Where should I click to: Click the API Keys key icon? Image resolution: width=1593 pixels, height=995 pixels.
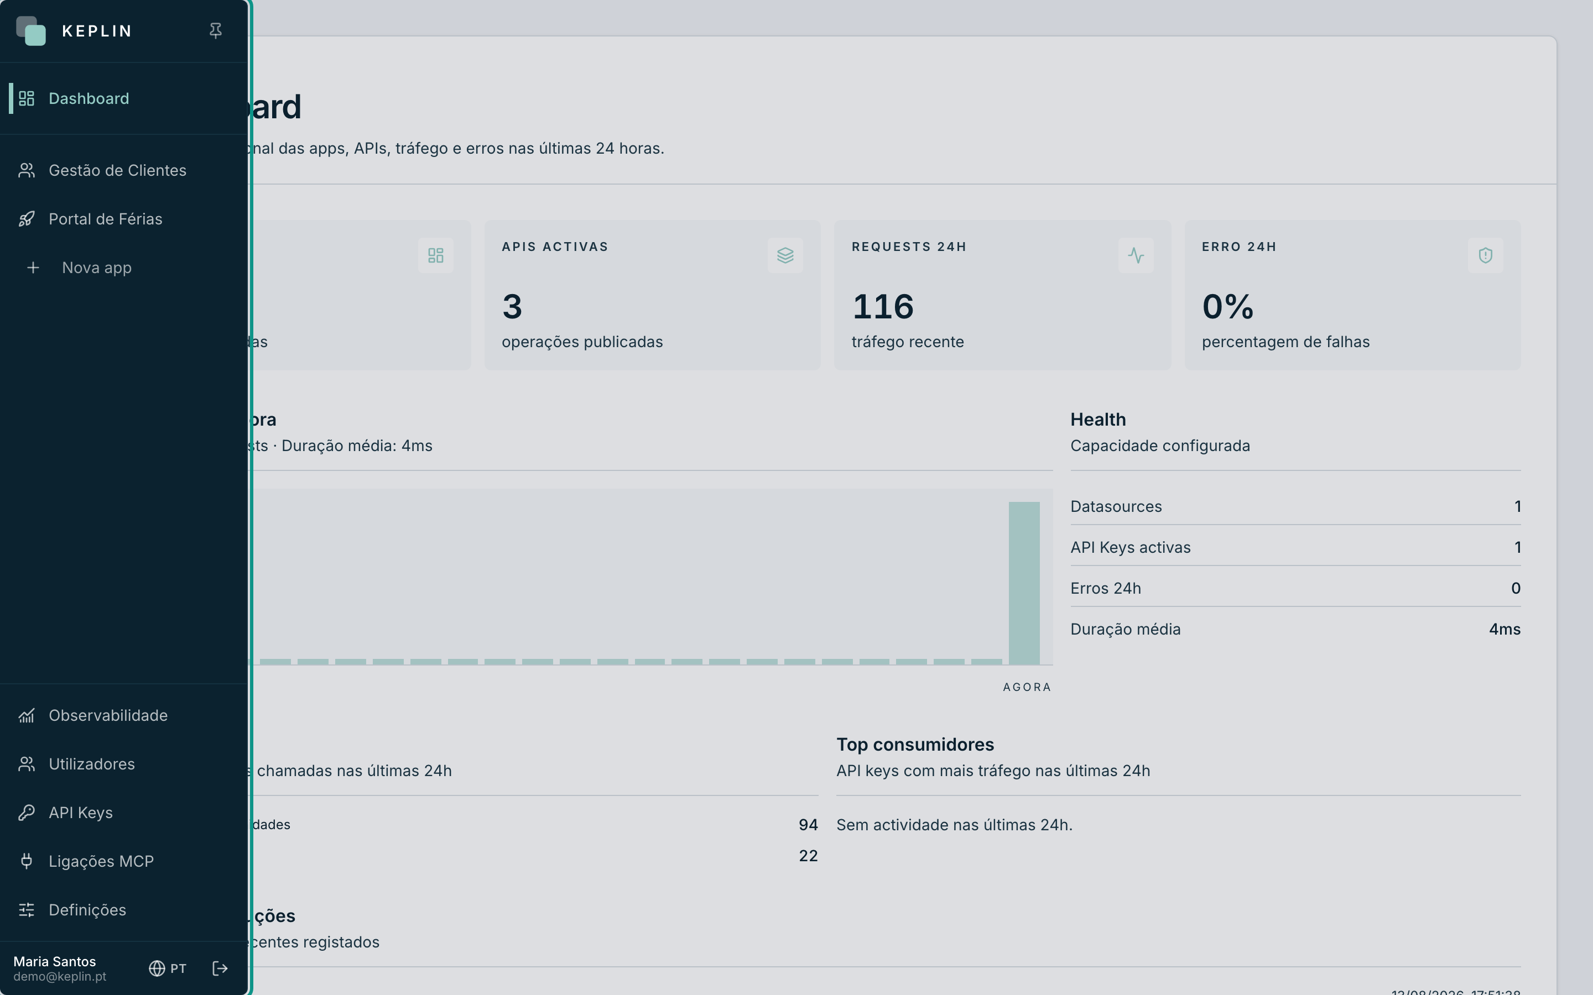(x=27, y=813)
